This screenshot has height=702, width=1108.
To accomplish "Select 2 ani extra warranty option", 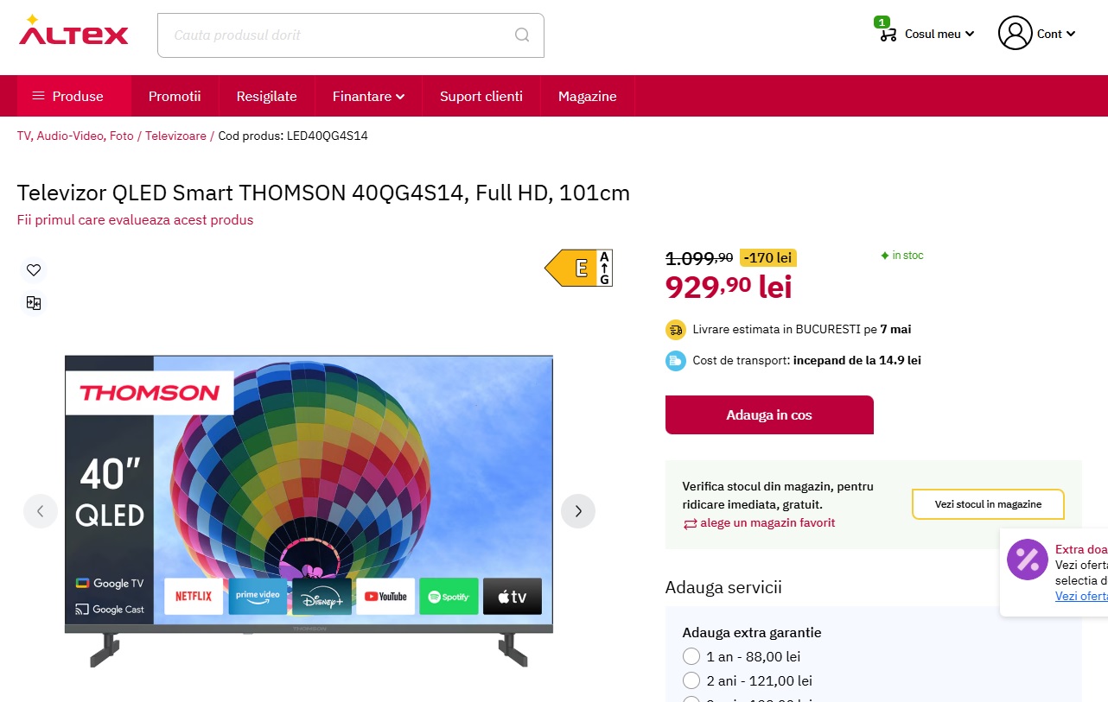I will click(x=691, y=680).
